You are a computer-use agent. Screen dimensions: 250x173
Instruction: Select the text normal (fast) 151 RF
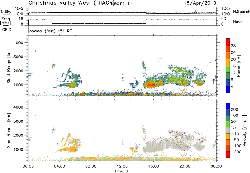pos(51,31)
